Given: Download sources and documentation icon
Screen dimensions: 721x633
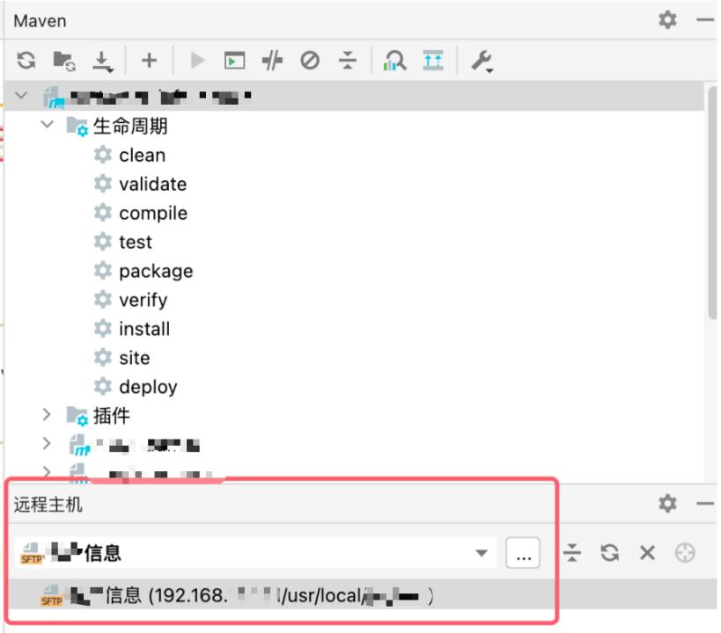Looking at the screenshot, I should click(102, 61).
